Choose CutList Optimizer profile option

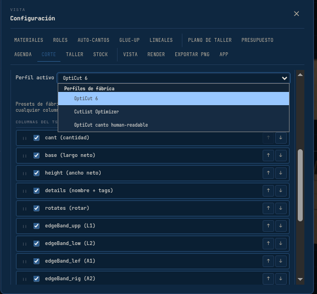(x=174, y=112)
